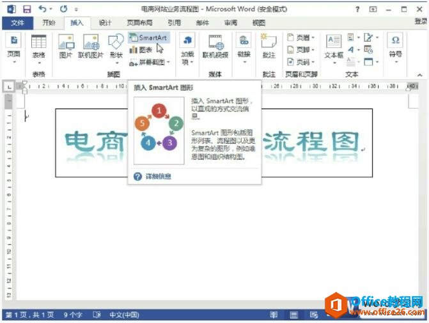
Task: Click the page count 第1页,共1页 status
Action: (x=29, y=315)
